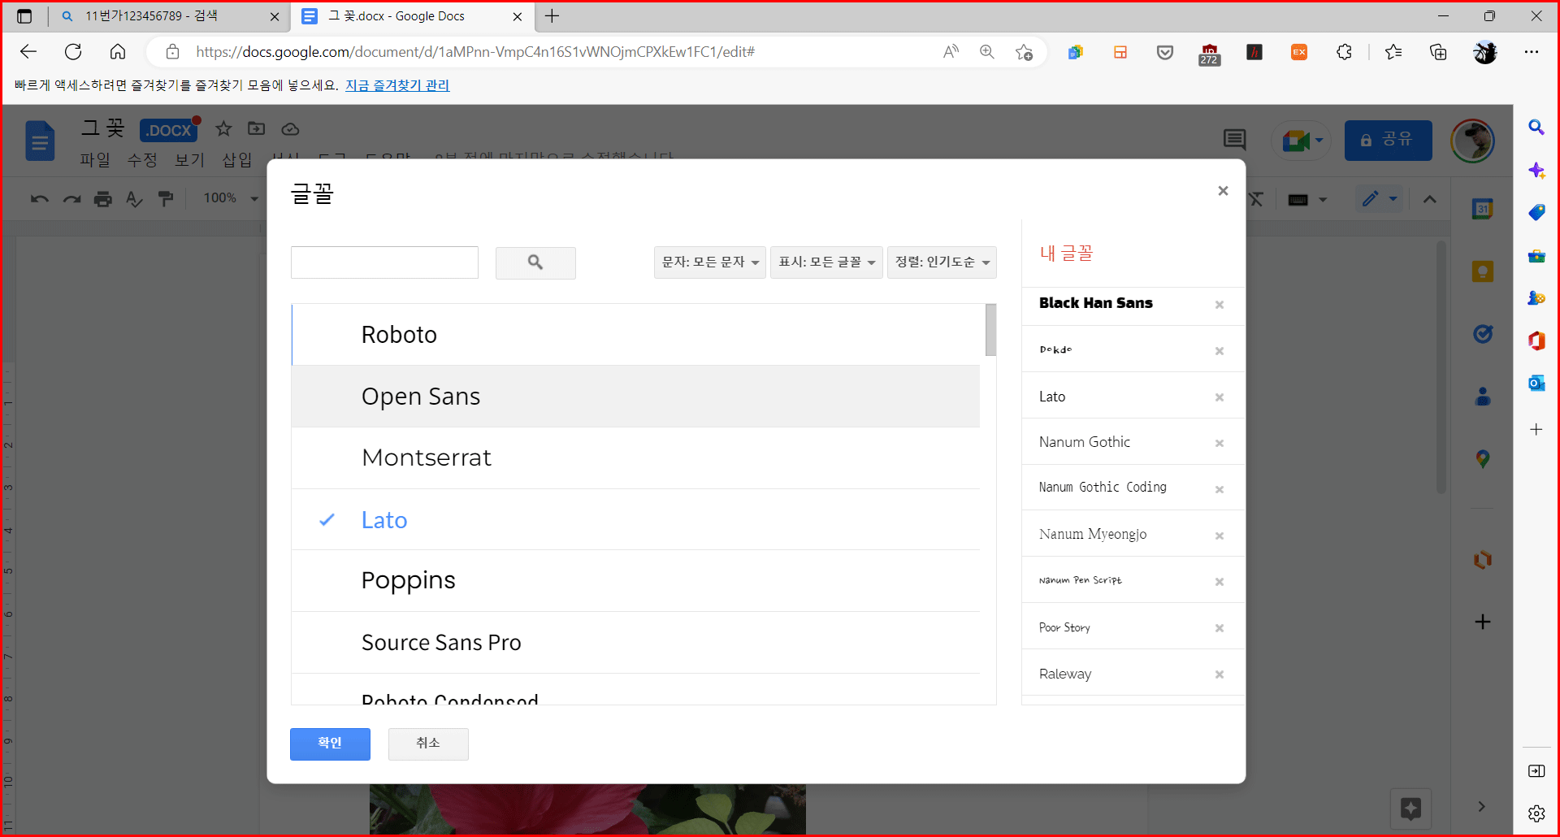
Task: Open the script filter dropdown 문자: 모든 문자
Action: coord(709,262)
